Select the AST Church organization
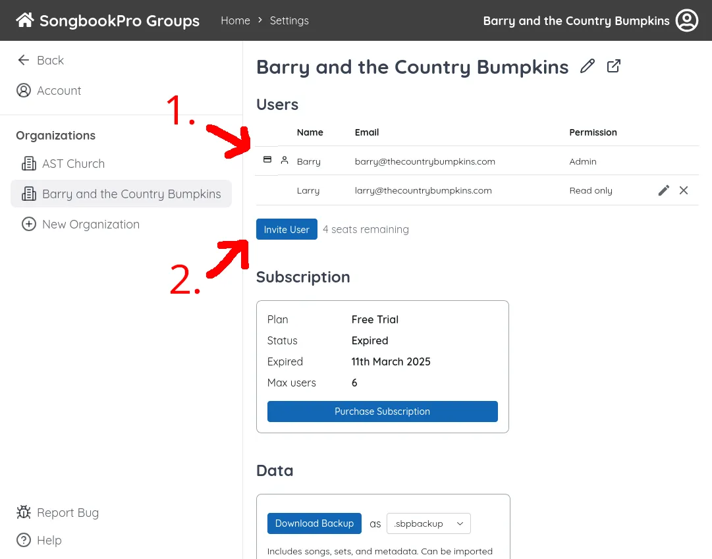This screenshot has width=712, height=559. [x=72, y=163]
